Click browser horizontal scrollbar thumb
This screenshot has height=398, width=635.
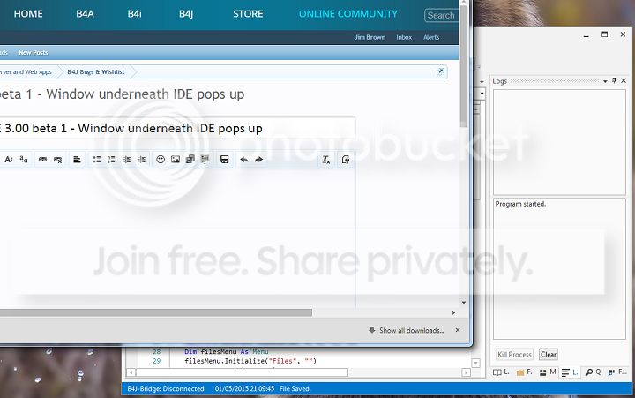[x=156, y=313]
